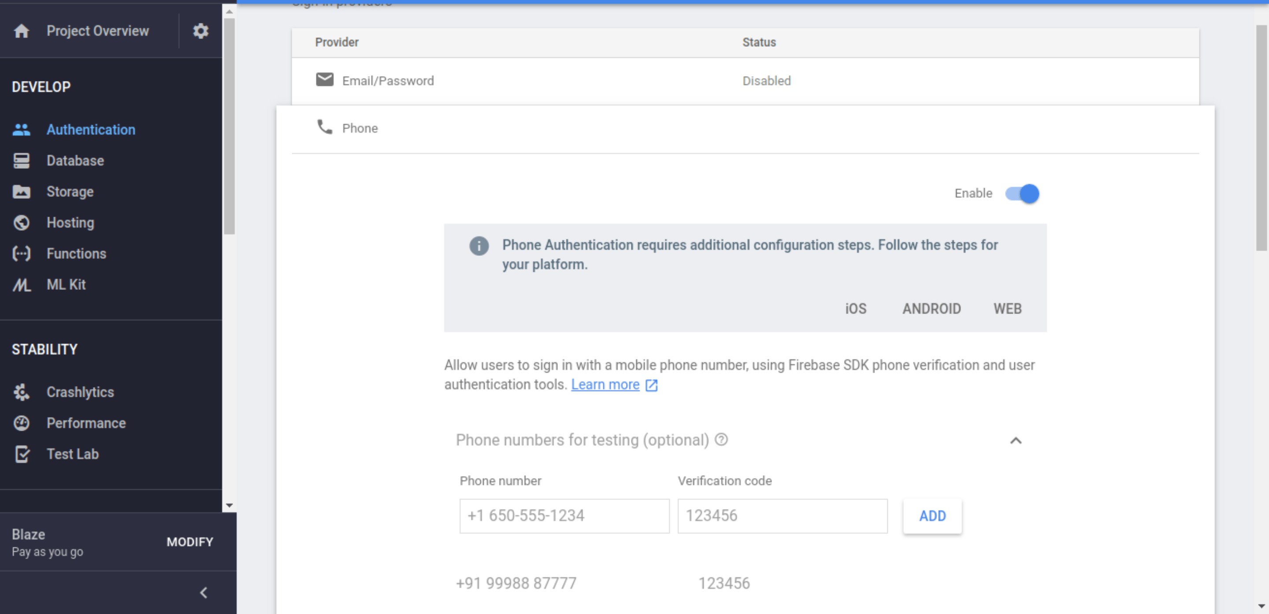Open Storage section
This screenshot has height=614, width=1269.
point(70,192)
